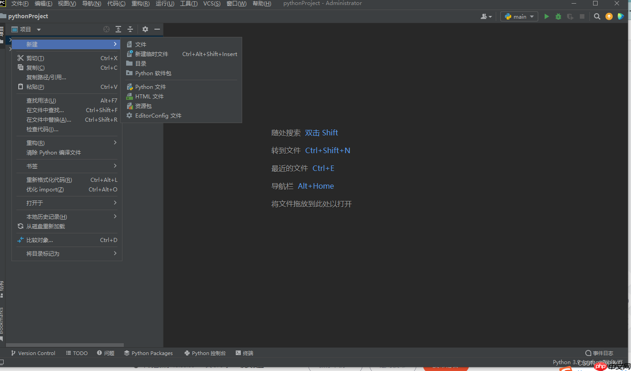Open the user account icon dropdown
Image resolution: width=631 pixels, height=371 pixels.
[x=486, y=16]
